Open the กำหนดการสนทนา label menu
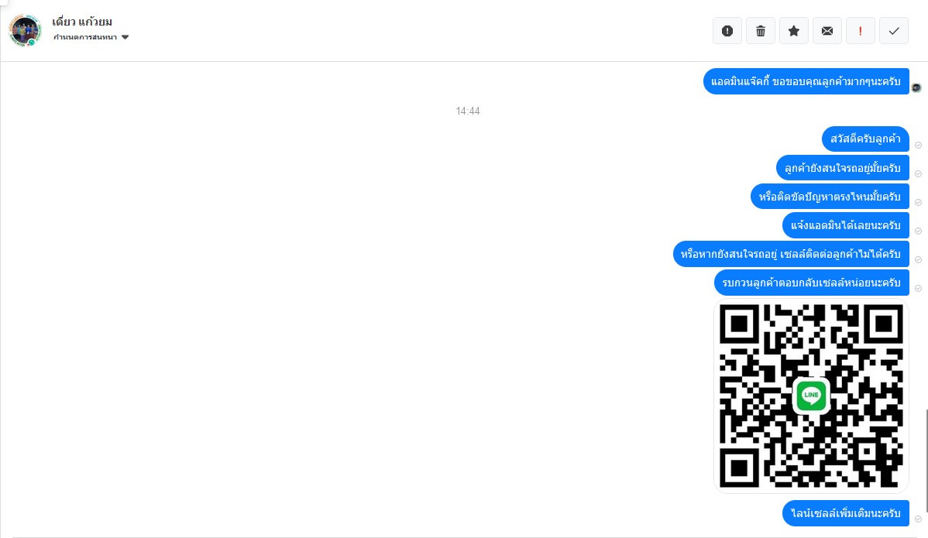This screenshot has height=538, width=928. click(85, 37)
